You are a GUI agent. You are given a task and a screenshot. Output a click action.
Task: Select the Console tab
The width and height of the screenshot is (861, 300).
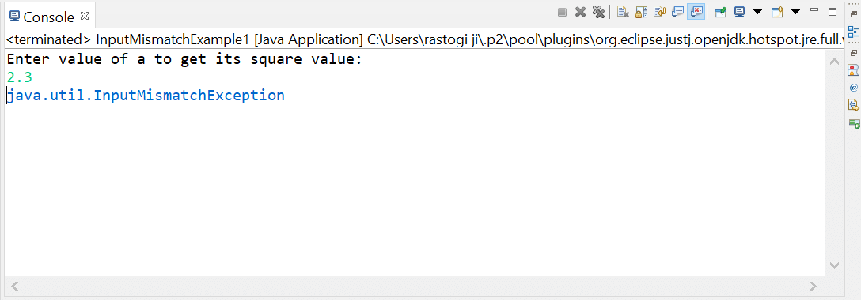click(x=42, y=17)
